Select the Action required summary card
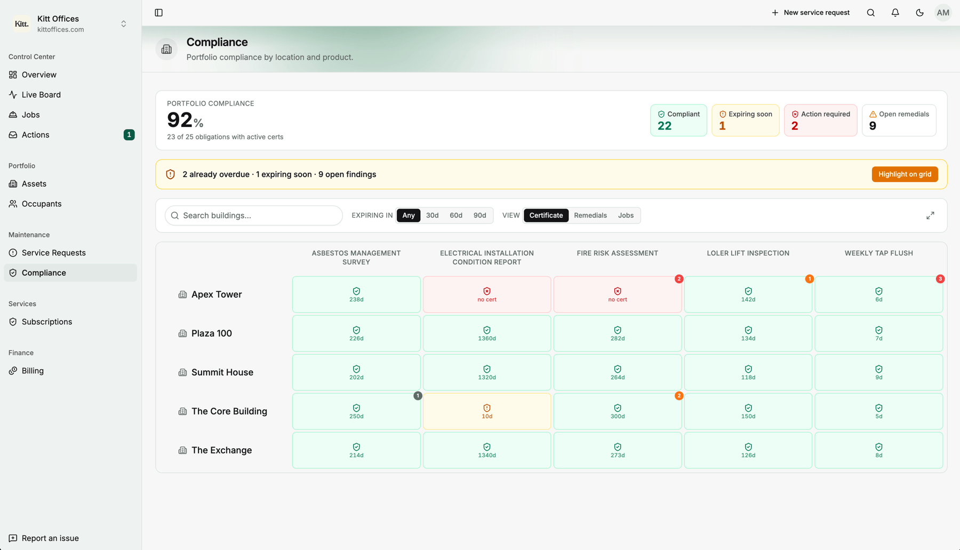 [x=821, y=121]
